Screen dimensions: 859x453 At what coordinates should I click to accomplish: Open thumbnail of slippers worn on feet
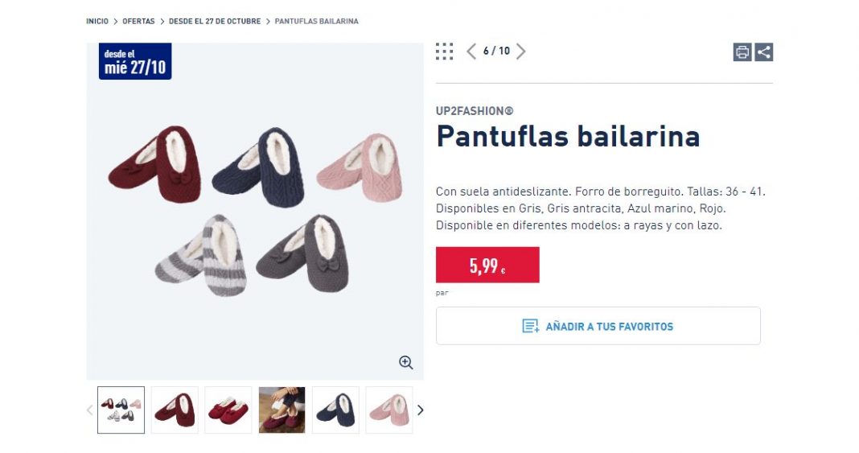click(282, 410)
